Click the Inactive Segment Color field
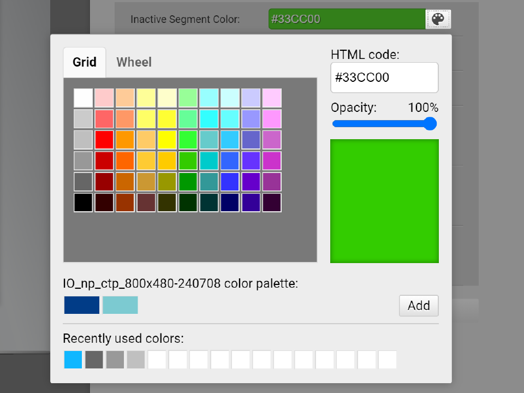The width and height of the screenshot is (524, 393). click(x=347, y=19)
